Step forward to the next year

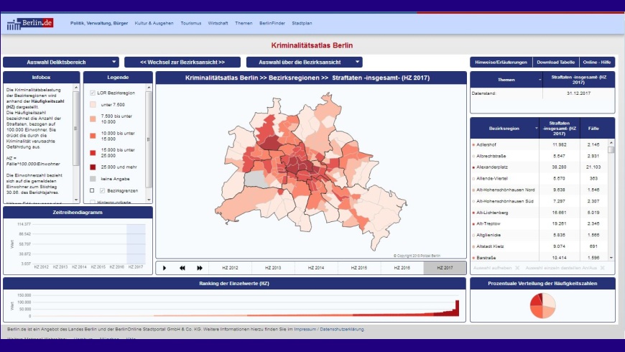click(199, 268)
